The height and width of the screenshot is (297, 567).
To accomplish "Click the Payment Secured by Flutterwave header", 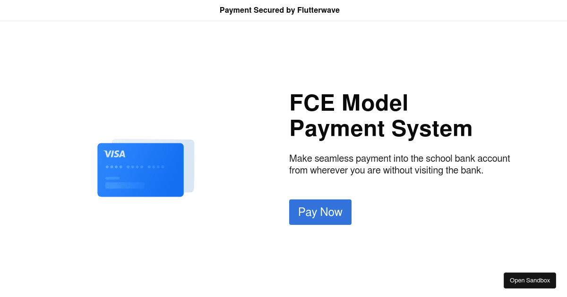I will tap(280, 10).
